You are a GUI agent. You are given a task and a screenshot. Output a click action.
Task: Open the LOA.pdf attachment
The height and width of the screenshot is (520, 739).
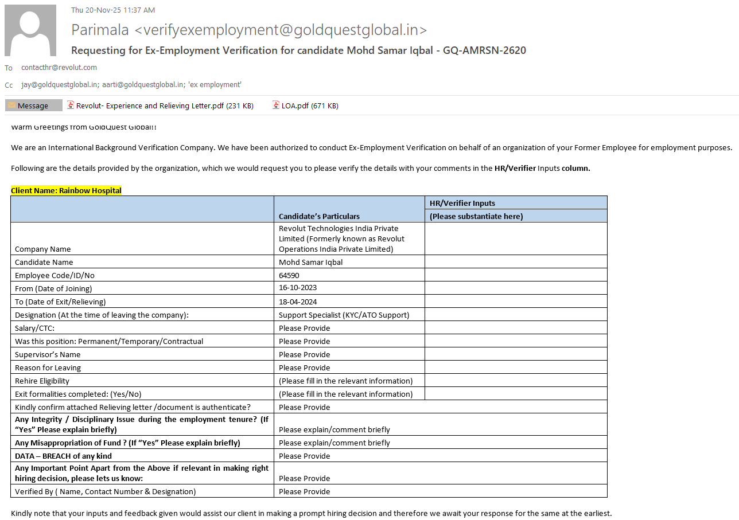point(295,105)
